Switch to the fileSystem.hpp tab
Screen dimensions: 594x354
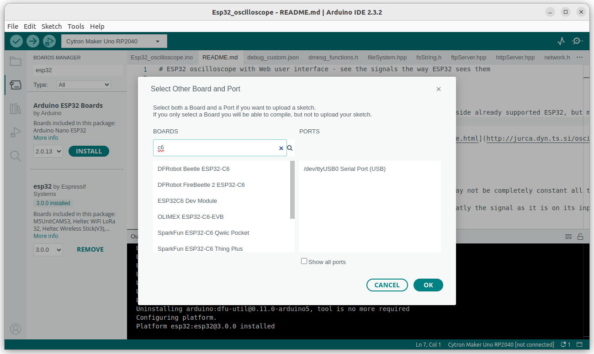pyautogui.click(x=387, y=58)
